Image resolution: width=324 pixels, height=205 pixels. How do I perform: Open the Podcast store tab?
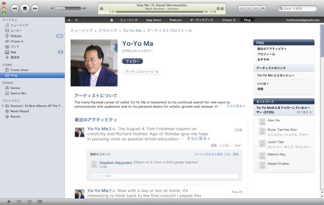pos(176,20)
